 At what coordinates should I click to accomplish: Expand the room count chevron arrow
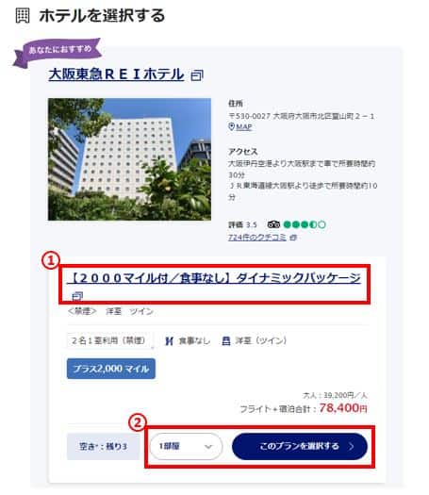(208, 447)
